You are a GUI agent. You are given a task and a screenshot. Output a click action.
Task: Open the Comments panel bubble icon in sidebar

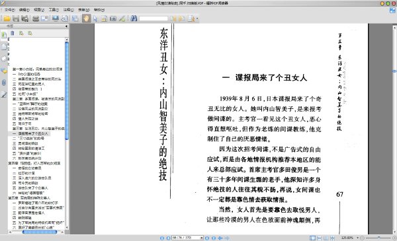pos(4,71)
